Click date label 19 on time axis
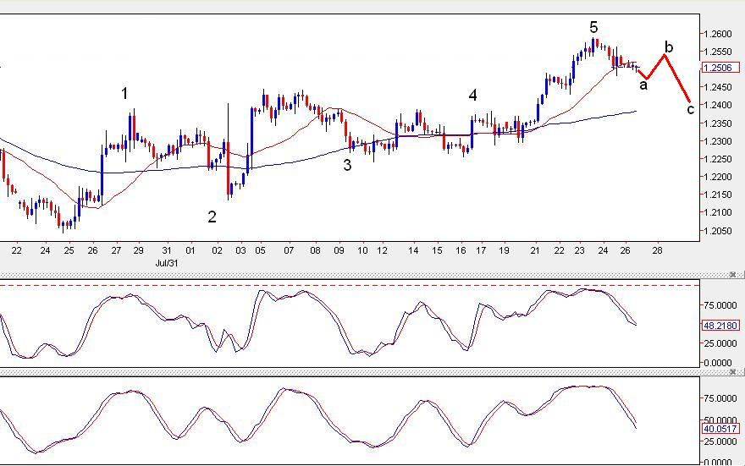This screenshot has width=745, height=466. tap(504, 250)
